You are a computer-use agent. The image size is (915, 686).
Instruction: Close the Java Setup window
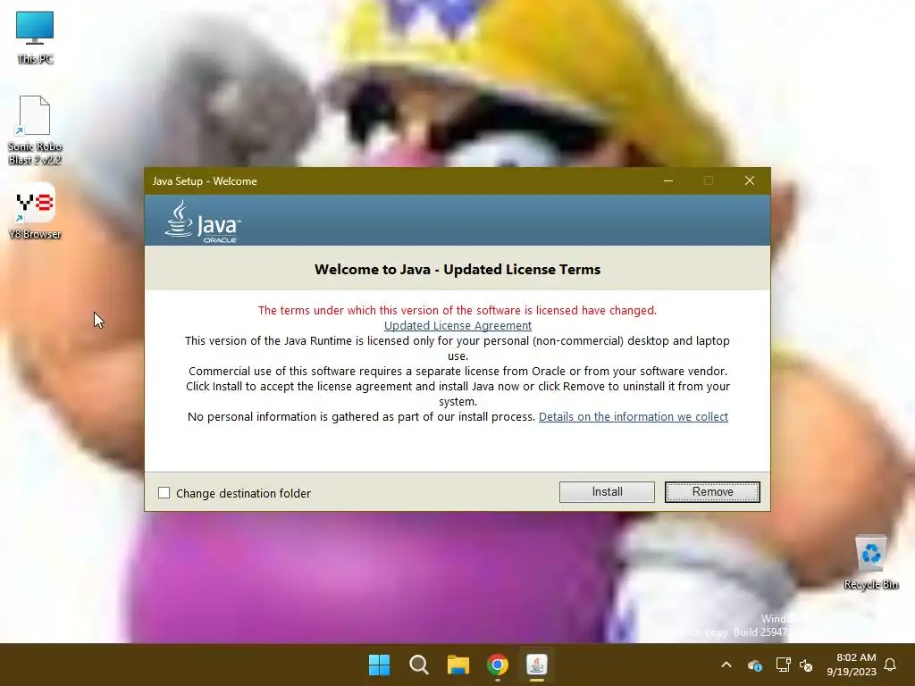750,180
